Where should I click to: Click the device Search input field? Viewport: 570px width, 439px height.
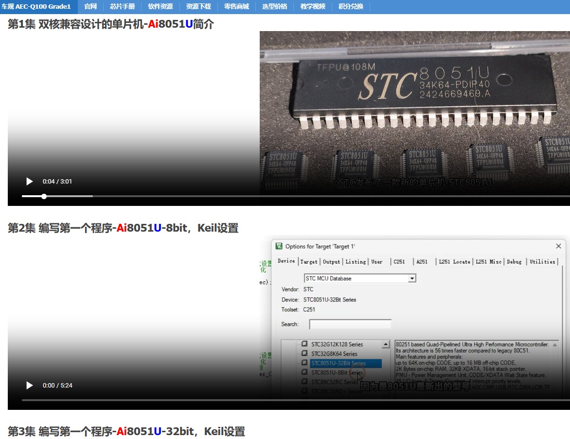[x=350, y=324]
